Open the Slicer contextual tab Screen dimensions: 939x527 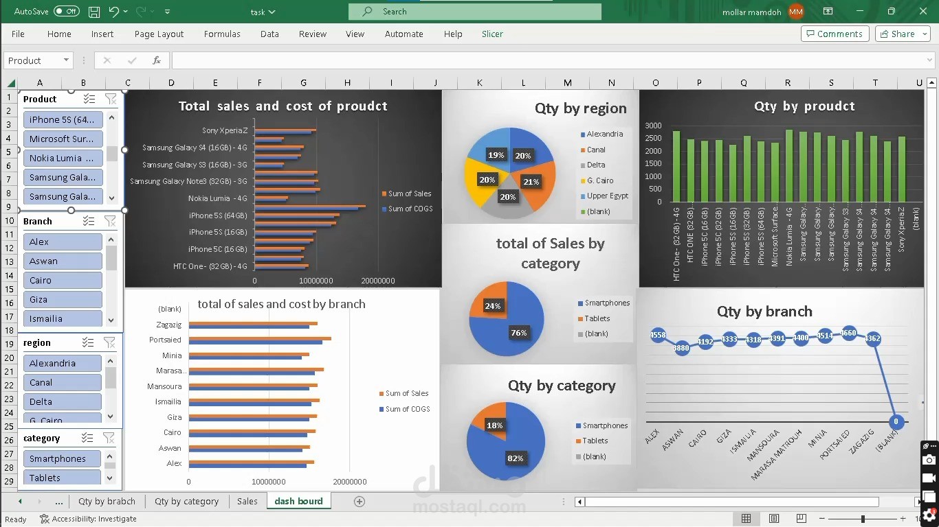click(x=492, y=34)
